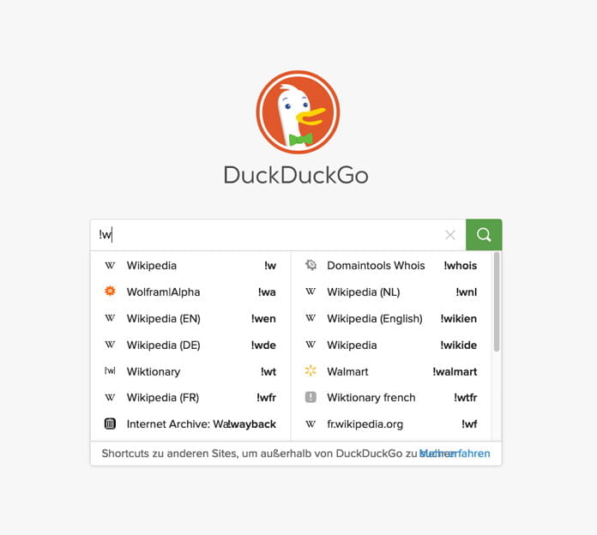Click the Wiktionary french placeholder icon
Image resolution: width=597 pixels, height=535 pixels.
[x=311, y=397]
